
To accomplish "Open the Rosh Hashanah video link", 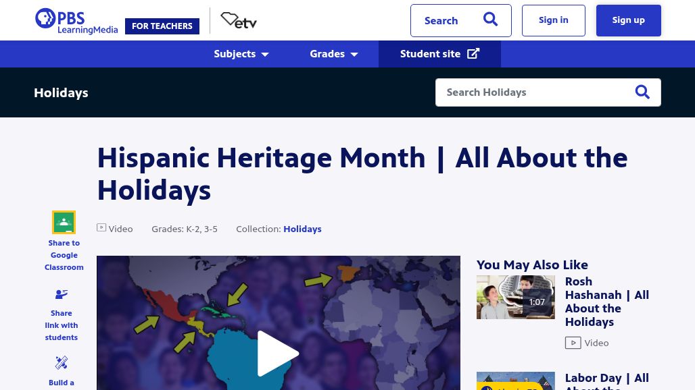I will point(606,301).
